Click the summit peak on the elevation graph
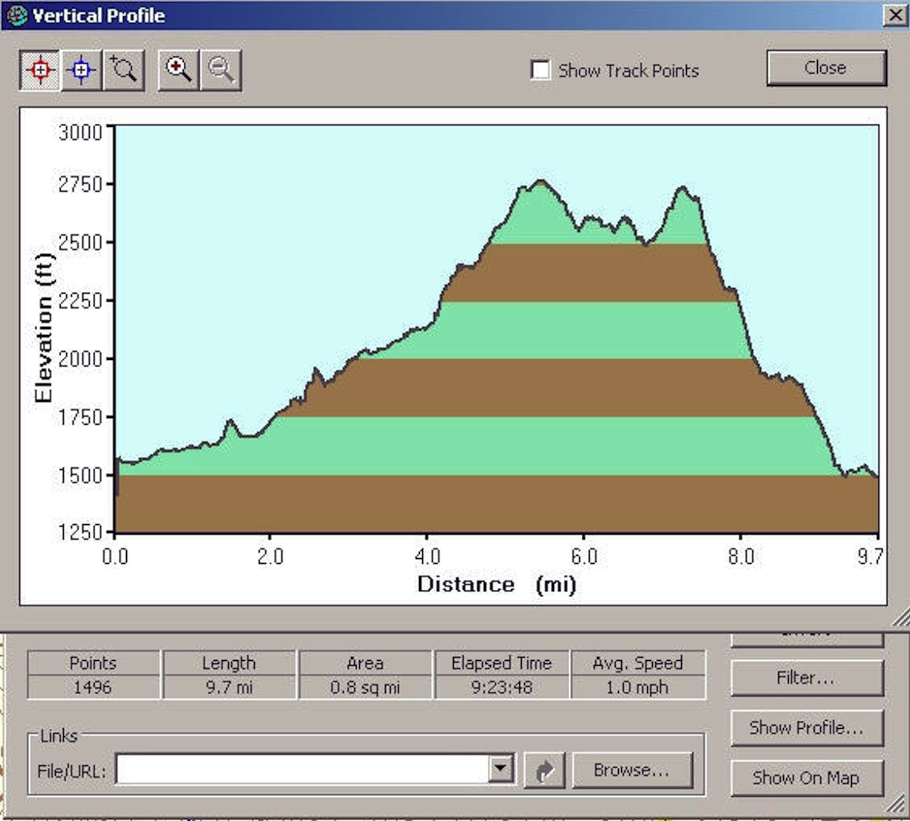 click(x=541, y=181)
